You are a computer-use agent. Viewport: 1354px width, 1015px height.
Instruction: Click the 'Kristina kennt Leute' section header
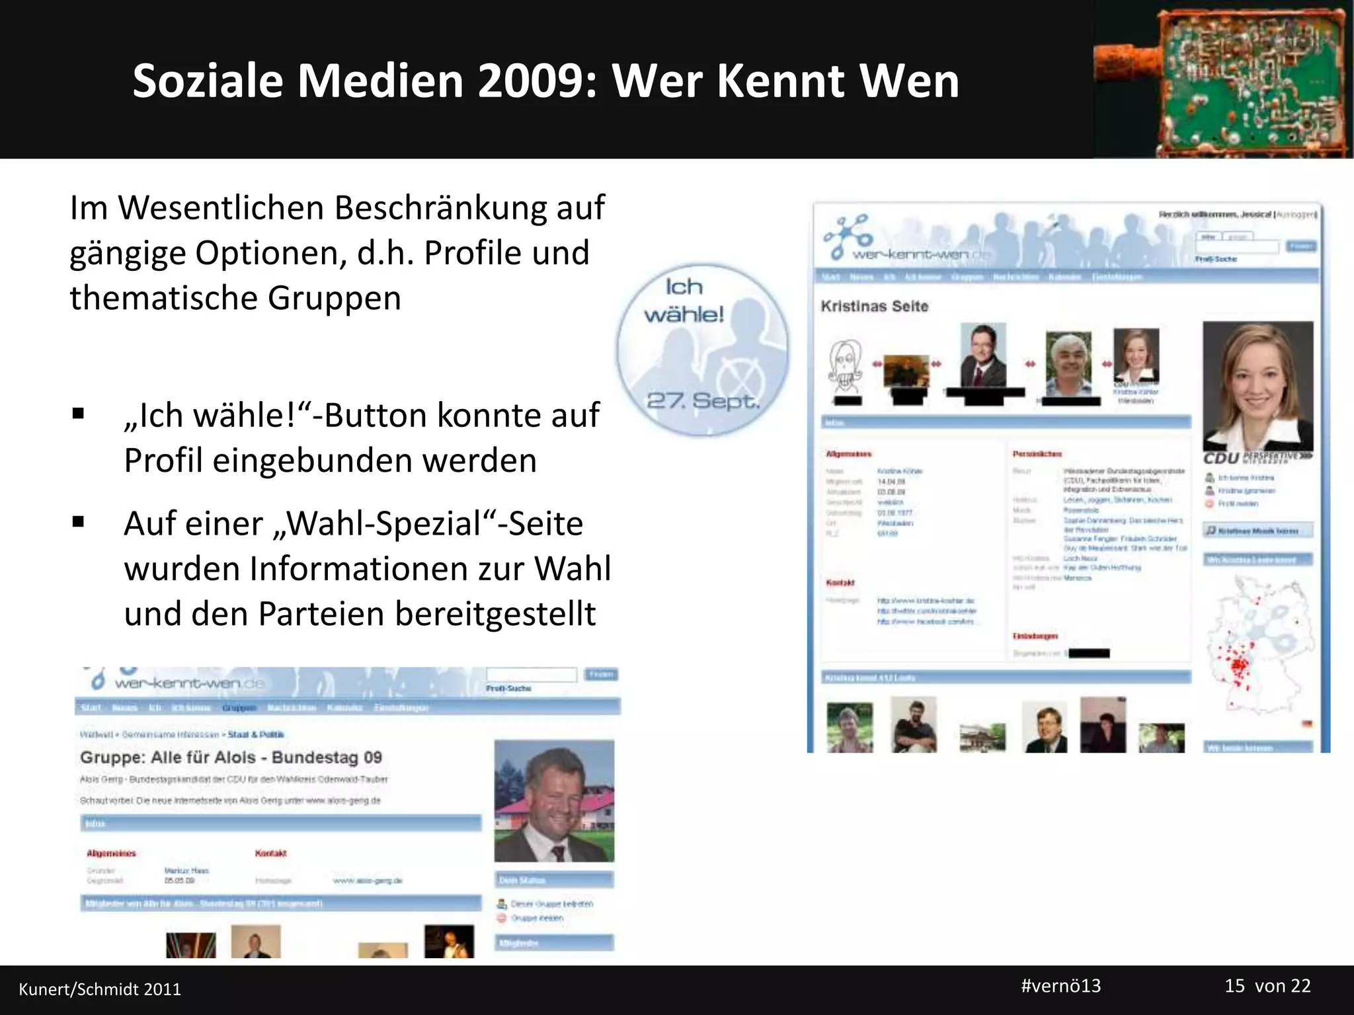pos(1006,677)
